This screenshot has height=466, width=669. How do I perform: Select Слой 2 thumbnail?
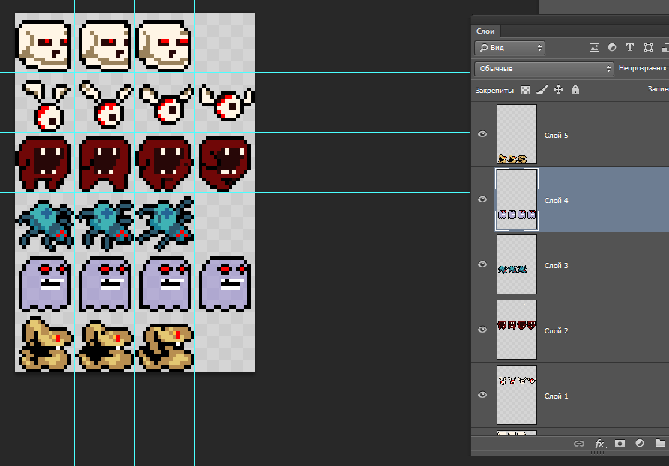[x=517, y=330]
